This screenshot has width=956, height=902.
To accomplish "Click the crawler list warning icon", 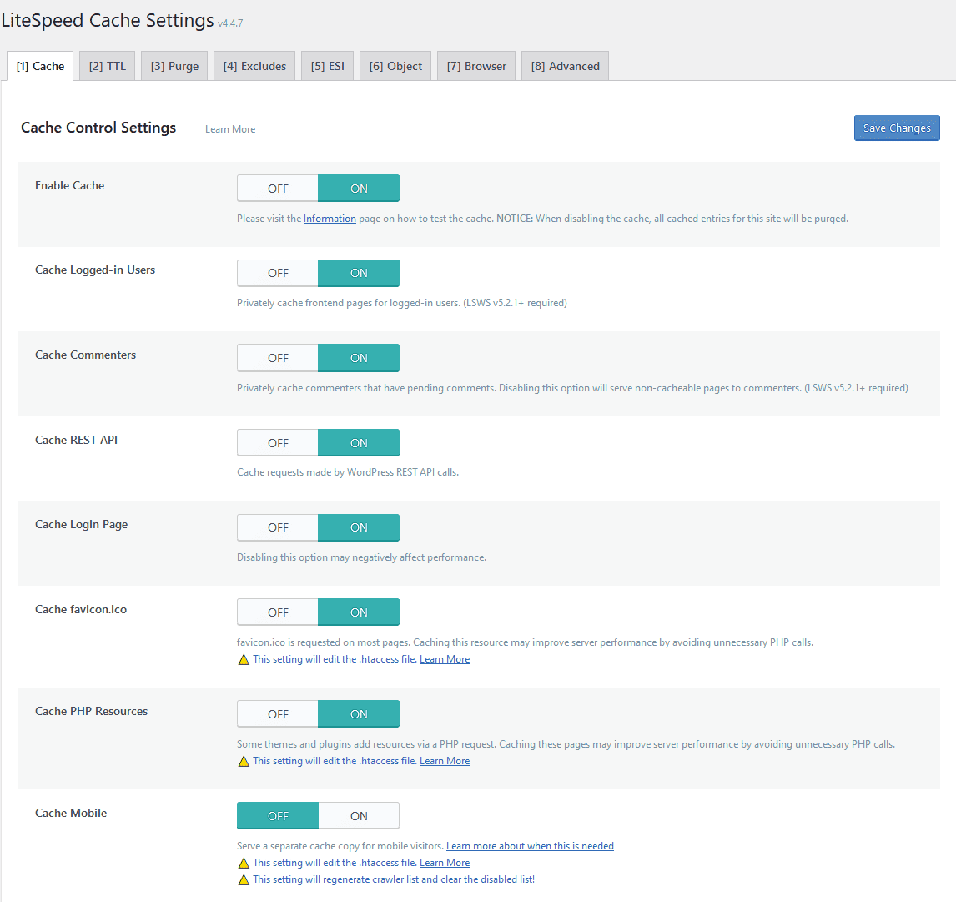I will tap(244, 879).
